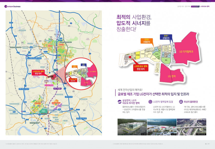Viewport: 215px width, 149px height.
Task: Click the blue 수도권제2외곽순환고속도로 map label
Action: pyautogui.click(x=34, y=58)
